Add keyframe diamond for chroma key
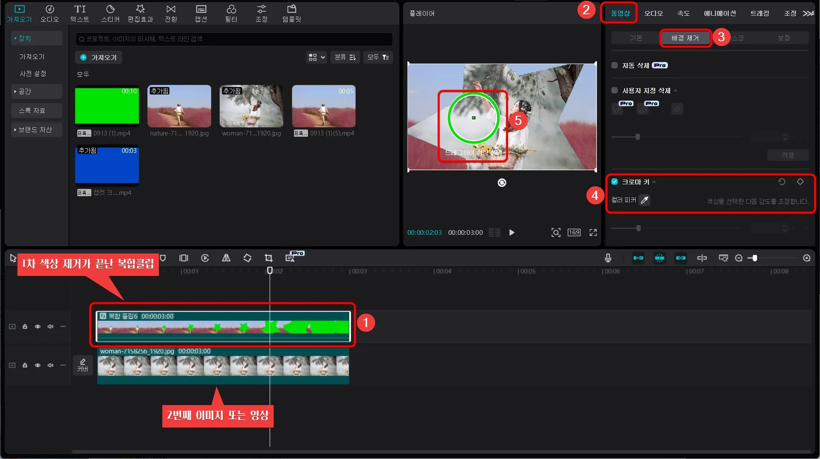Image resolution: width=820 pixels, height=459 pixels. pyautogui.click(x=800, y=182)
